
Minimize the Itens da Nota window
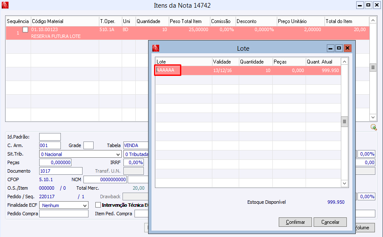[360, 5]
